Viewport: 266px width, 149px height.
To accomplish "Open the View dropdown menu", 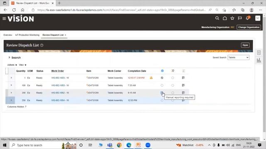I will [x=22, y=65].
